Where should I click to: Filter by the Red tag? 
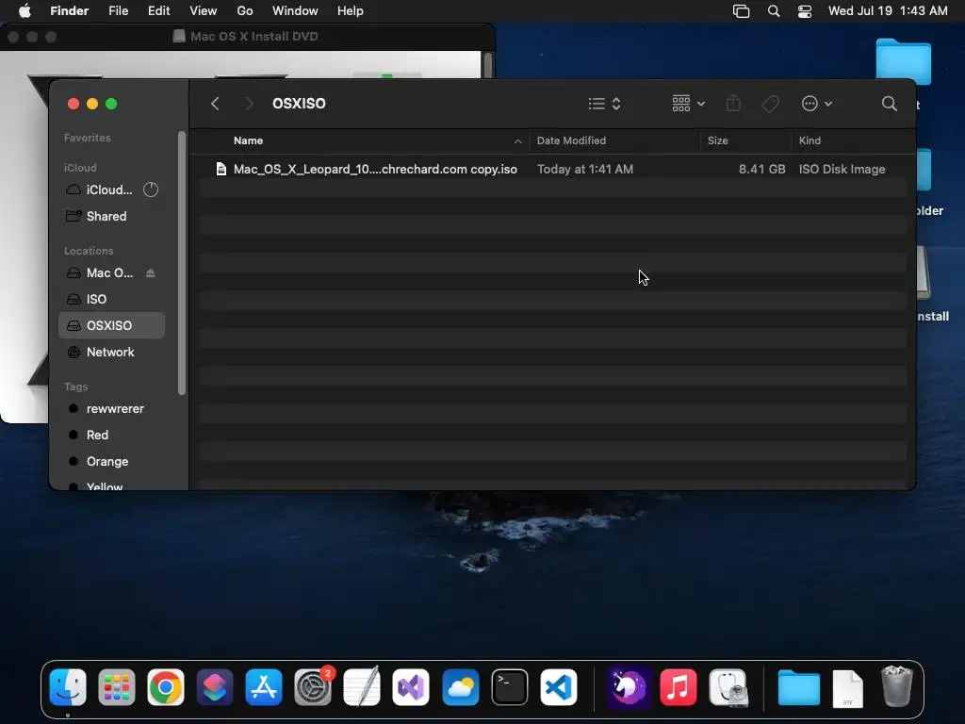97,436
